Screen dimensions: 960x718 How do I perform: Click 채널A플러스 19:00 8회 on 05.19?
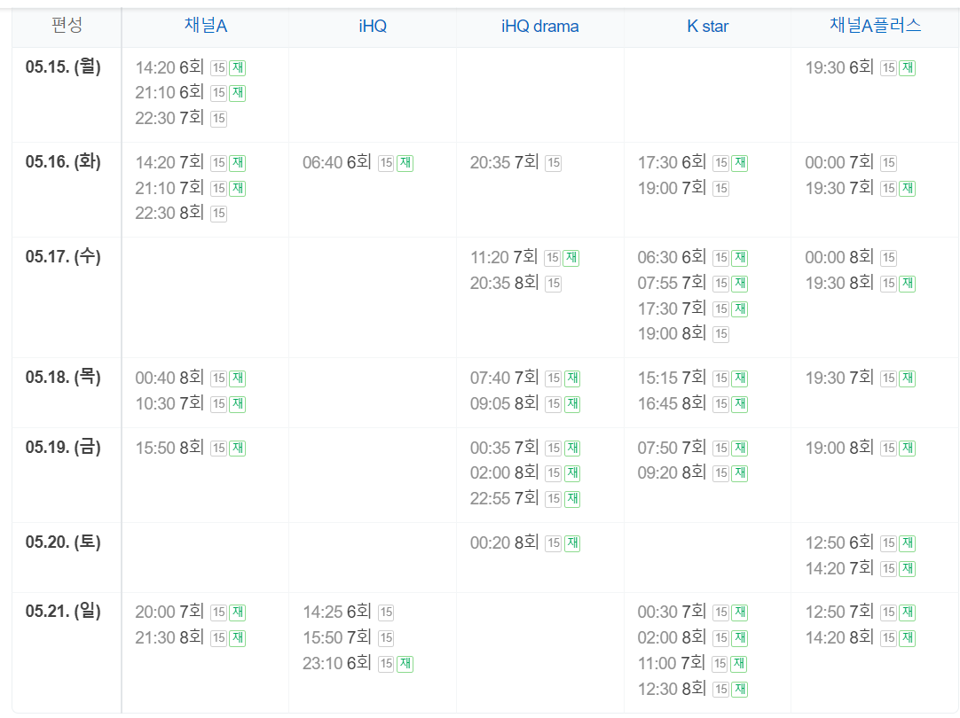pos(839,448)
